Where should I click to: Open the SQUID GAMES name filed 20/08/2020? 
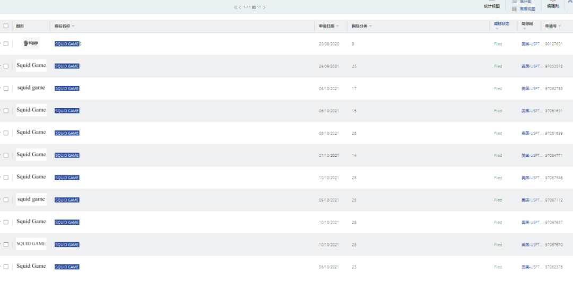click(68, 44)
